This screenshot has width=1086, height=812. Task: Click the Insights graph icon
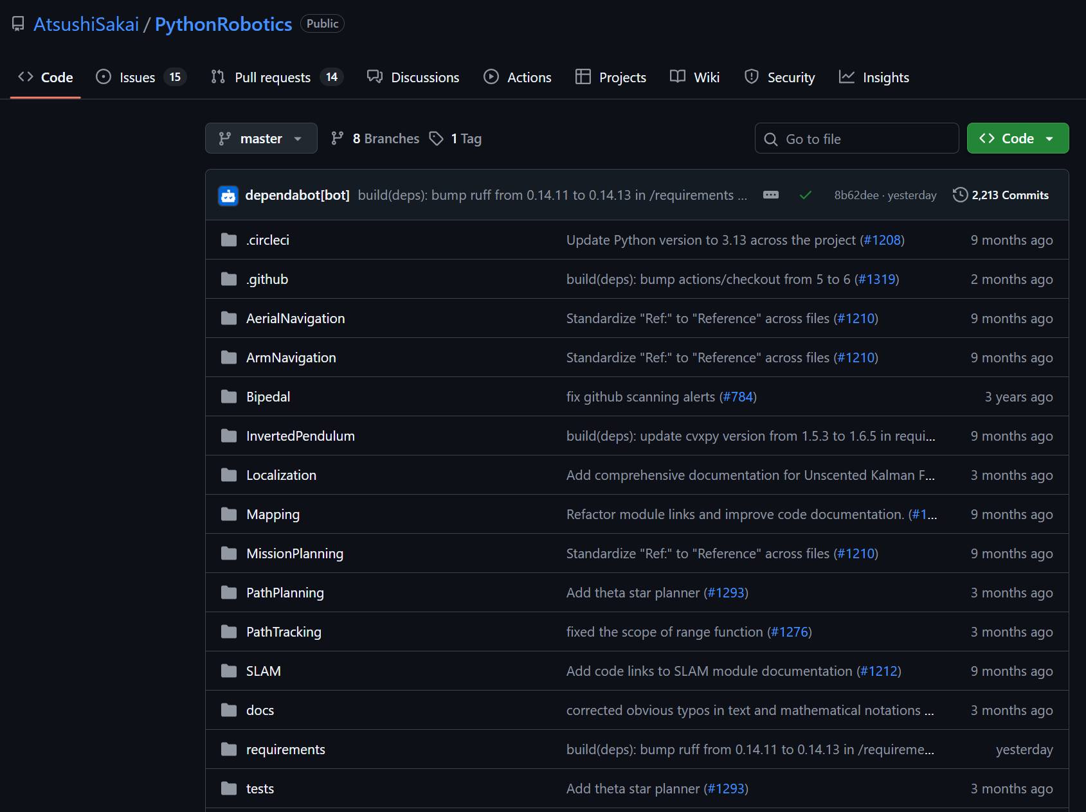tap(847, 77)
